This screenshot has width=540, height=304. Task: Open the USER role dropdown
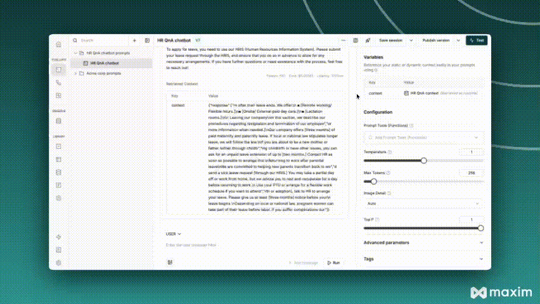[x=173, y=234]
